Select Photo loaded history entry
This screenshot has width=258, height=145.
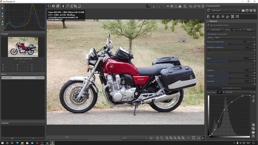23,78
